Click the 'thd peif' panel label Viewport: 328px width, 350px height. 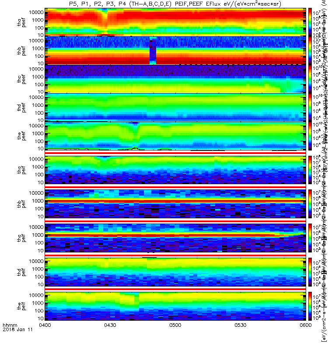click(x=21, y=272)
